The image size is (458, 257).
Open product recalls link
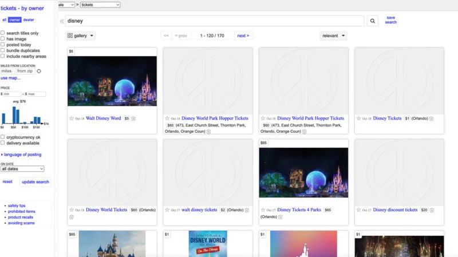click(21, 218)
